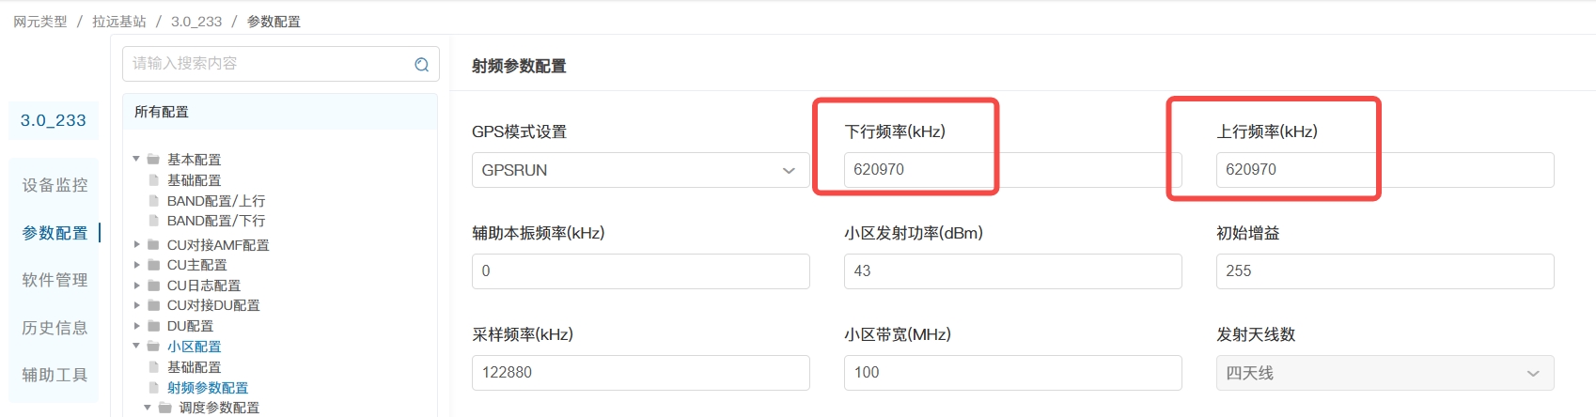Click the search magnifier icon
The width and height of the screenshot is (1596, 417).
421,64
